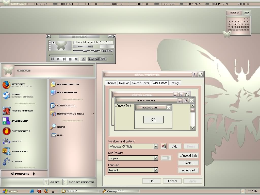
Task: Click the preview window scrollbar down arrow
Action: click(x=192, y=128)
